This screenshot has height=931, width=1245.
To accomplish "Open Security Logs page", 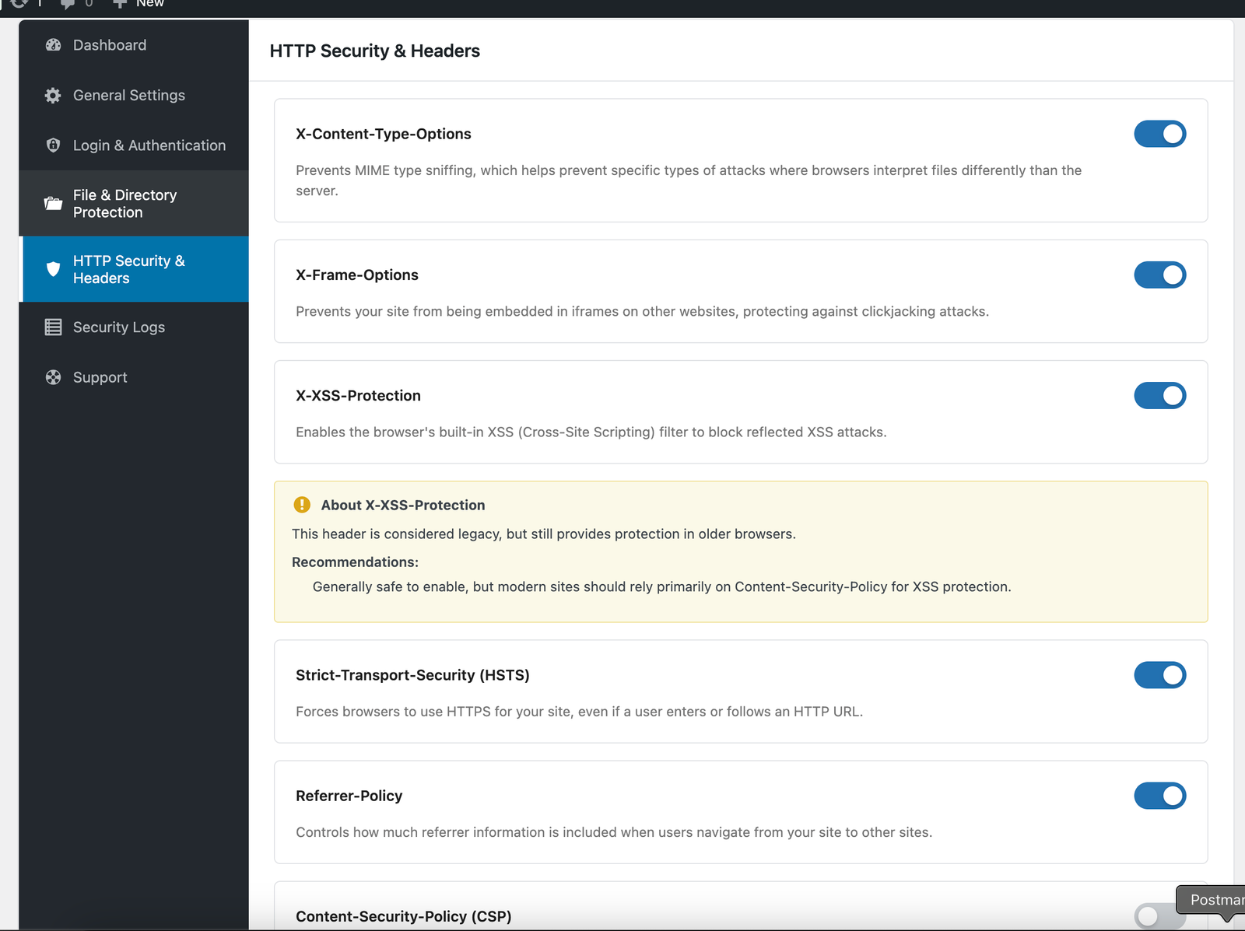I will (x=134, y=327).
